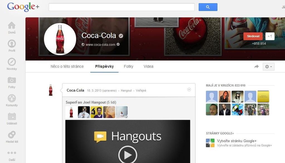Open the Domů home icon
The image size is (285, 163).
[x=12, y=25]
